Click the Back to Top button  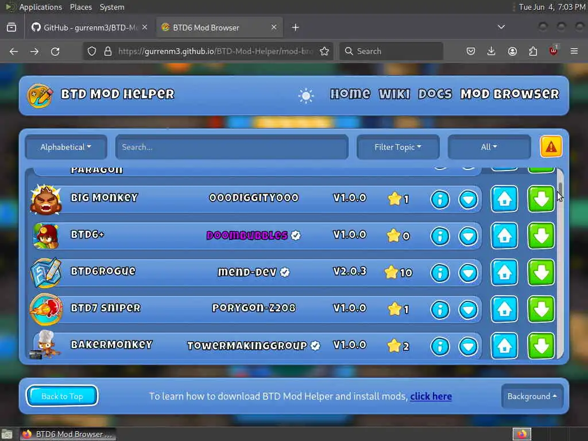tap(62, 396)
